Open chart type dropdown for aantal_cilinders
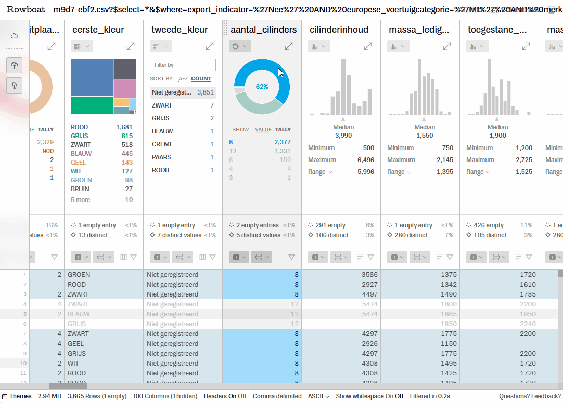The image size is (563, 403). pyautogui.click(x=239, y=47)
